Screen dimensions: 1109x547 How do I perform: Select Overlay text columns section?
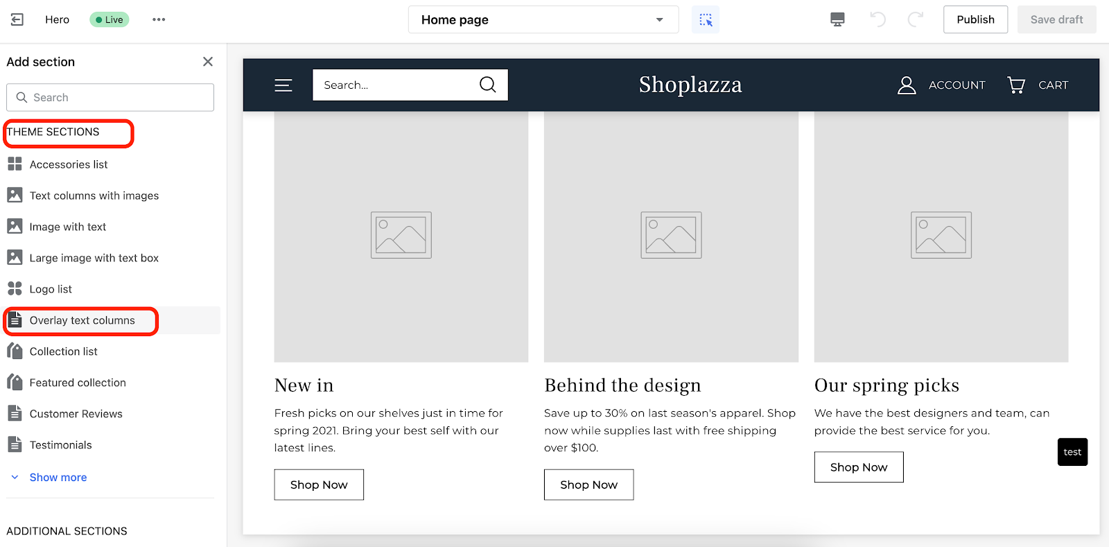82,320
